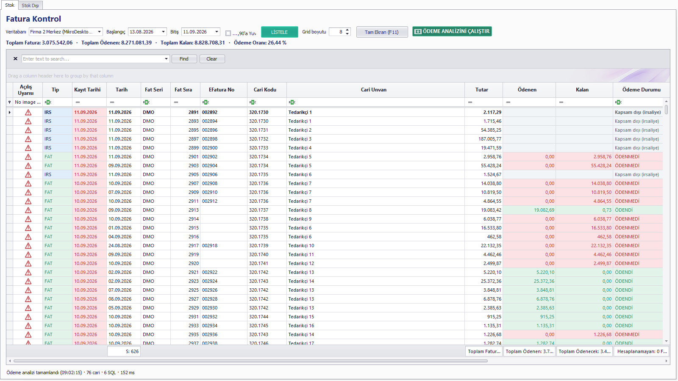This screenshot has height=381, width=678.
Task: Click the filter icon in filter row
Action: tap(9, 102)
